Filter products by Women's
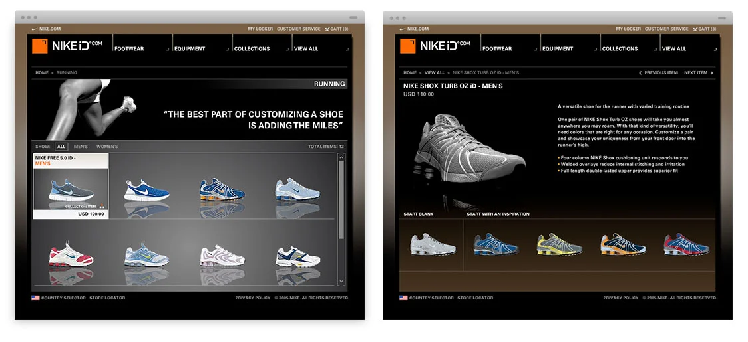The image size is (748, 342). pos(107,147)
